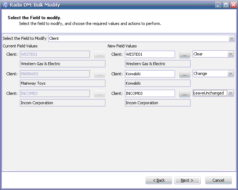This screenshot has width=238, height=190.
Task: Click the new Client field containing Kowalski
Action: point(150,74)
